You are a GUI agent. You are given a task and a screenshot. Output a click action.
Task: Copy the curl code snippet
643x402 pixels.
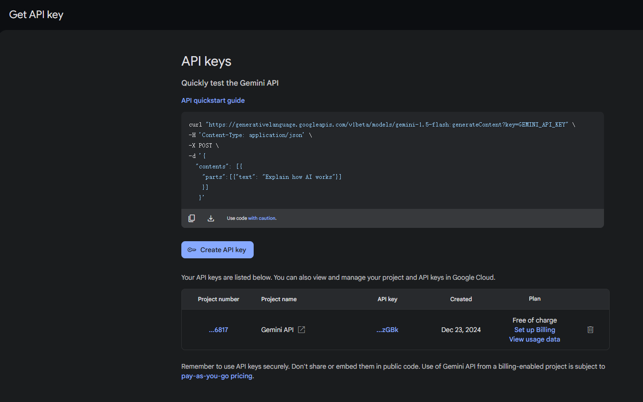click(192, 218)
